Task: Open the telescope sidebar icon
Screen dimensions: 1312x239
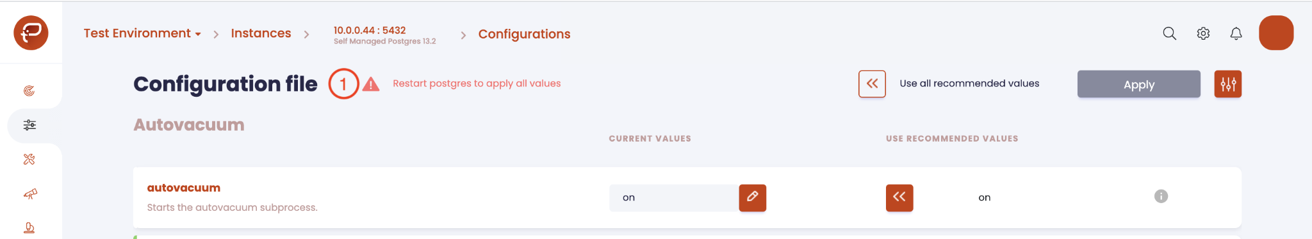Action: coord(29,194)
